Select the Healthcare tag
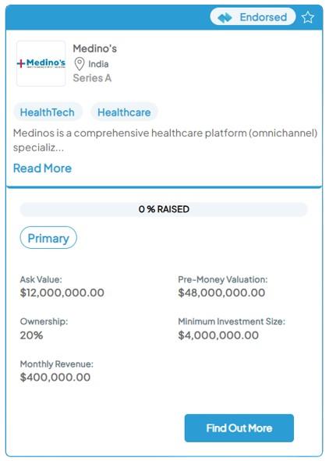This screenshot has height=461, width=329. click(124, 112)
